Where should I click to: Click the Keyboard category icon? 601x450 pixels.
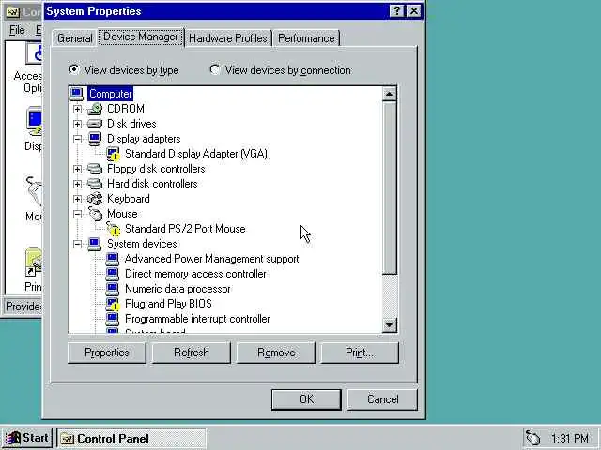click(x=95, y=199)
